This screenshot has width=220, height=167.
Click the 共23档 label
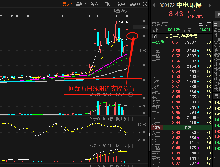point(158,42)
